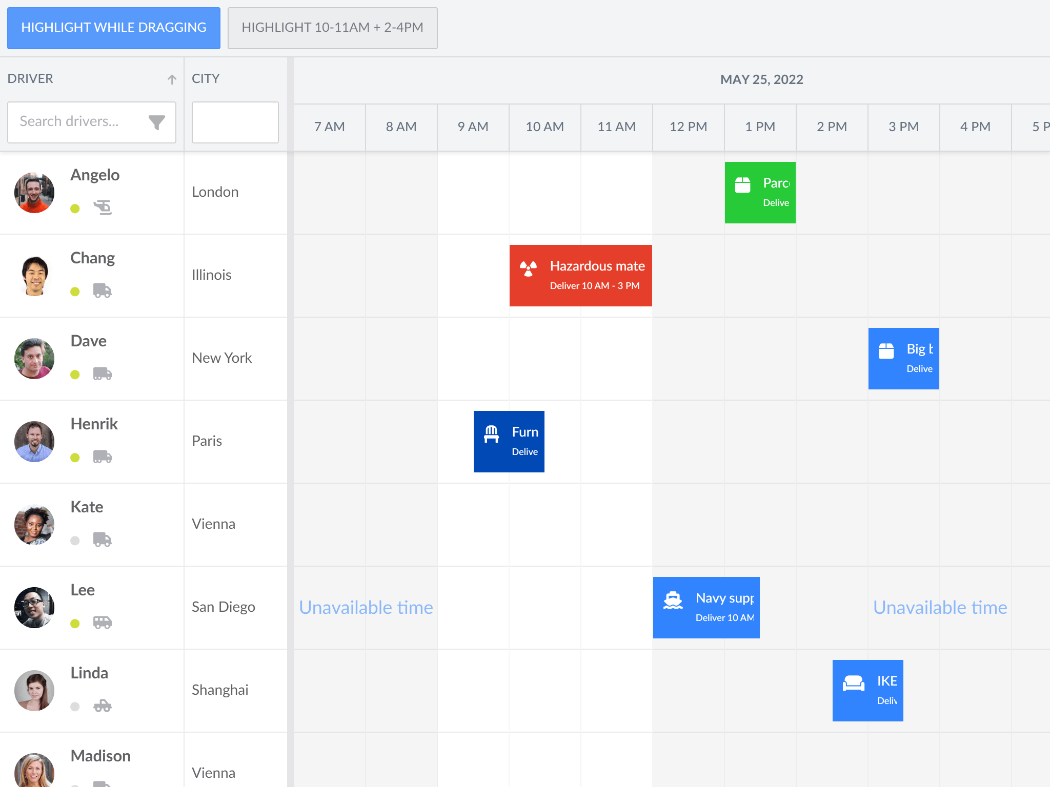Click the radiation icon on Hazardous material event
1050x787 pixels.
[528, 266]
